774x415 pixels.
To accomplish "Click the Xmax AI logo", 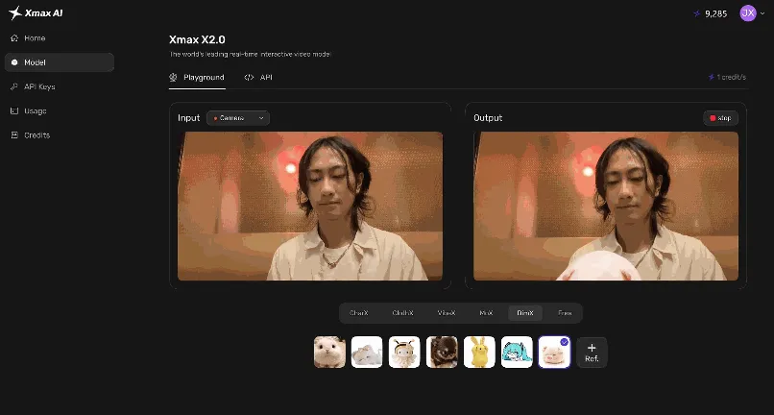I will pyautogui.click(x=36, y=12).
